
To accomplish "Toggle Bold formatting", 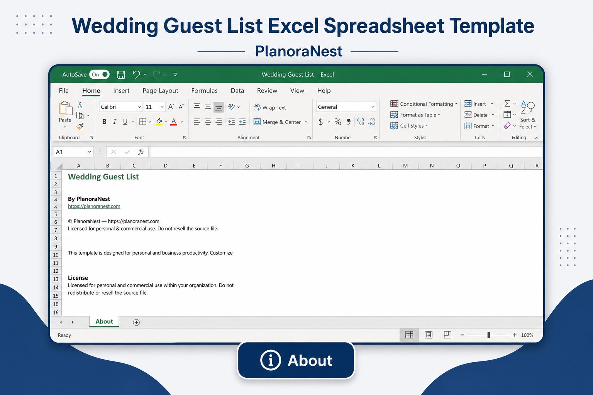I will click(x=104, y=122).
